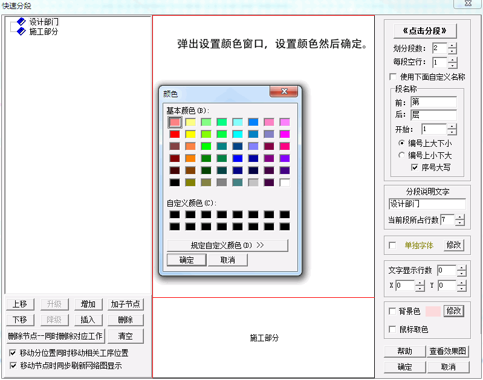Toggle the 背景色 checkbox
This screenshot has height=380, width=483.
click(x=394, y=311)
